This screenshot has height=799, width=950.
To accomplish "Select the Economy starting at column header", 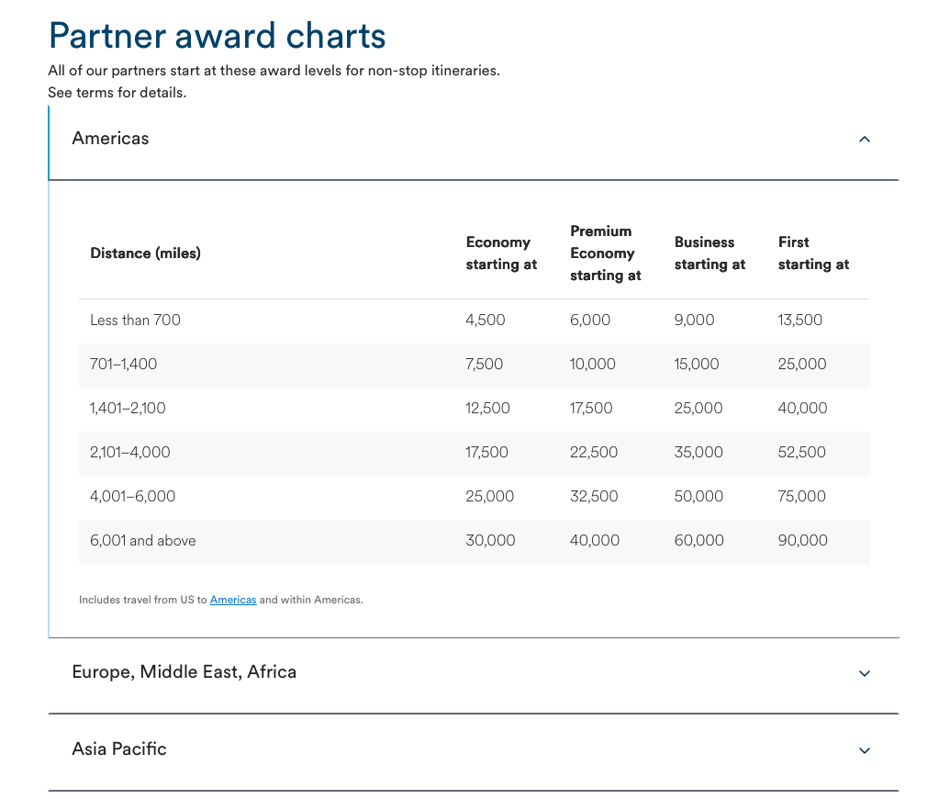I will 500,253.
